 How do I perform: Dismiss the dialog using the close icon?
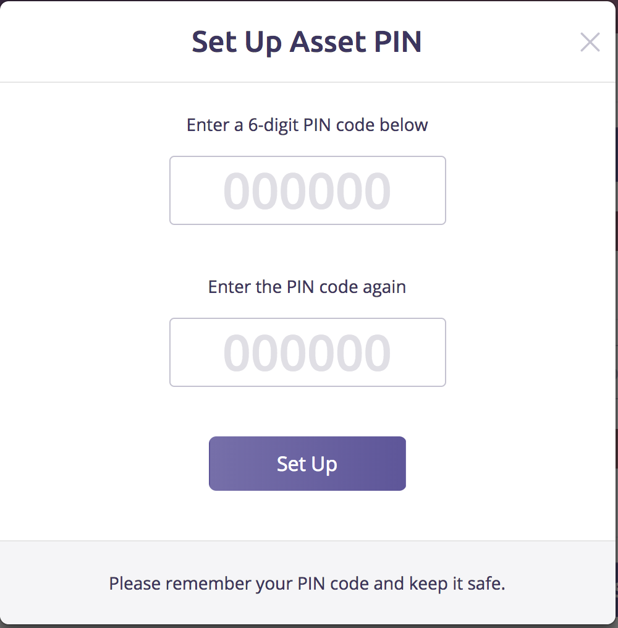590,42
